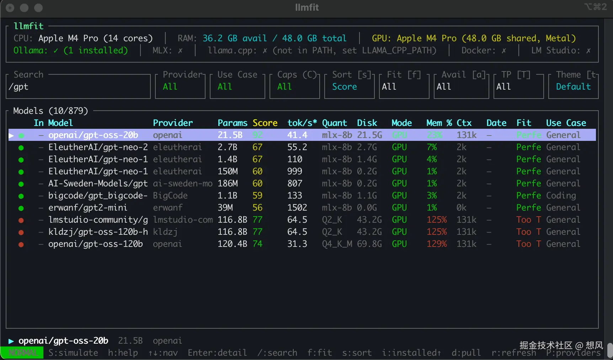This screenshot has width=613, height=360.
Task: Open the Provider filter set to All
Action: point(180,86)
